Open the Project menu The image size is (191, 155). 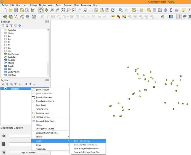pos(5,5)
